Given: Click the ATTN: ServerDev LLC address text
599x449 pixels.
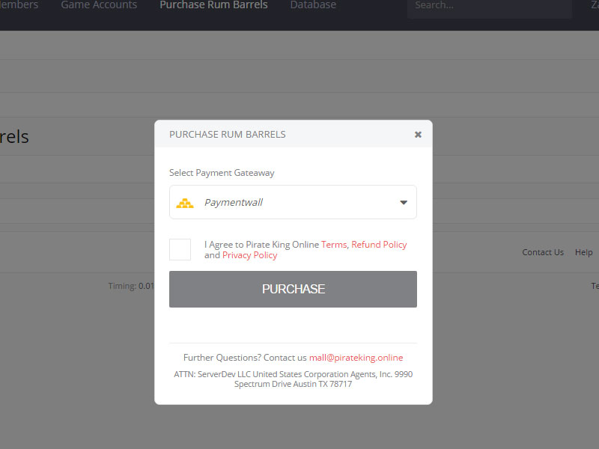Looking at the screenshot, I should (x=293, y=379).
